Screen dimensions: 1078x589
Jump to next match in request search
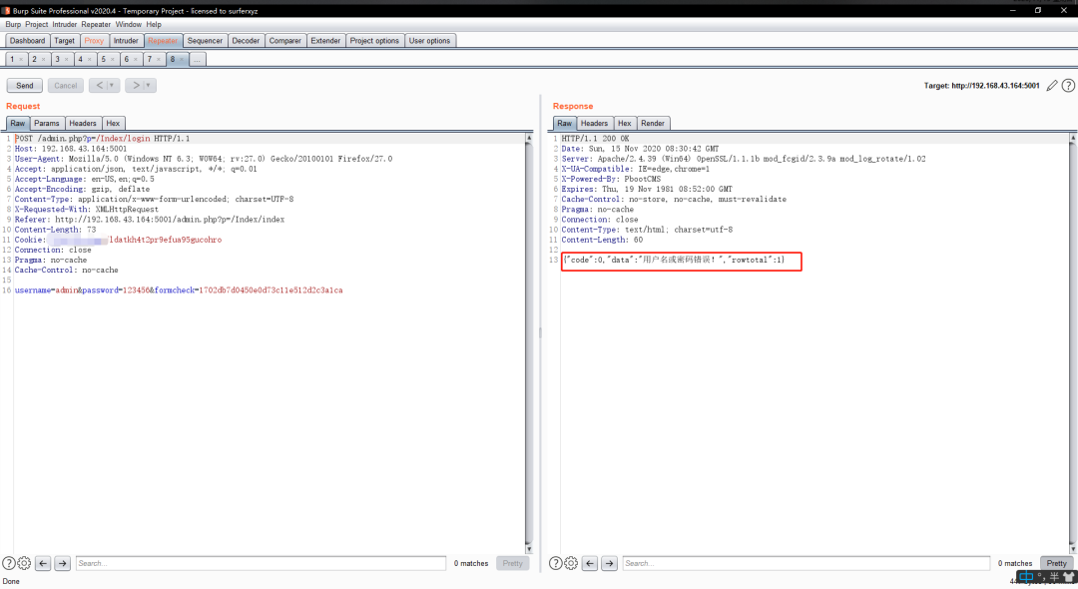(x=63, y=563)
